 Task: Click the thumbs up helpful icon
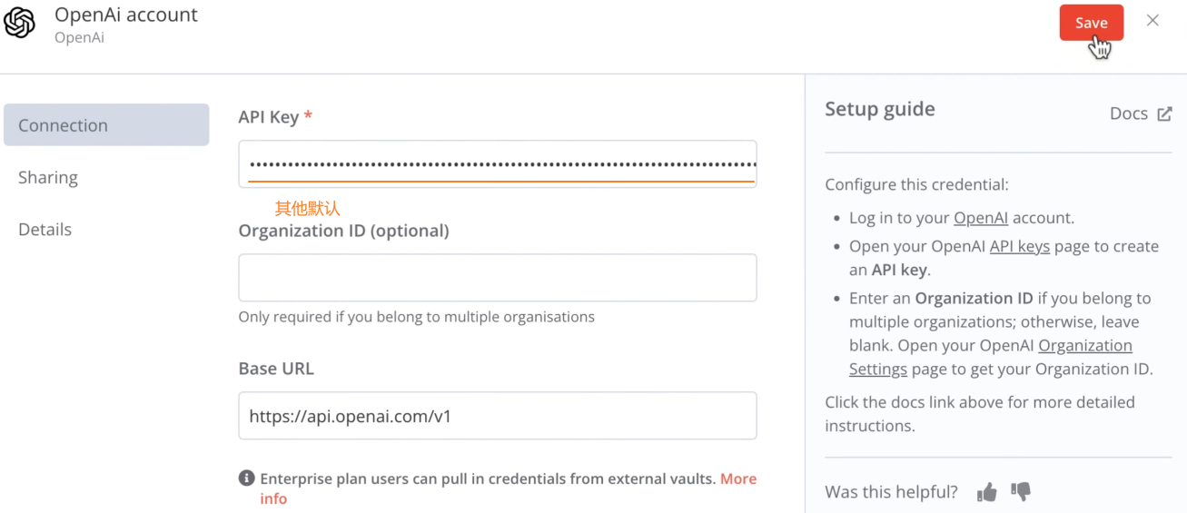986,492
